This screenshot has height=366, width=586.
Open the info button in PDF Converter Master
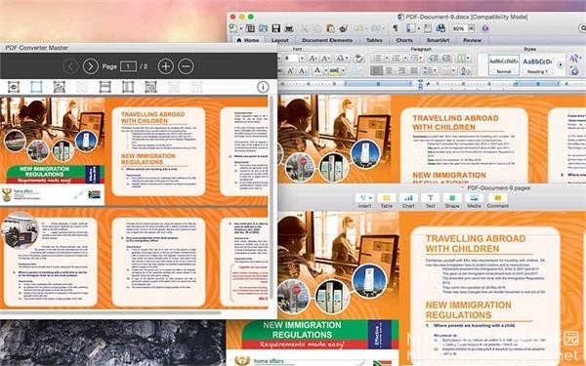click(263, 87)
